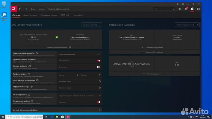
Task: Open favorites star icon
Action: 180,9
